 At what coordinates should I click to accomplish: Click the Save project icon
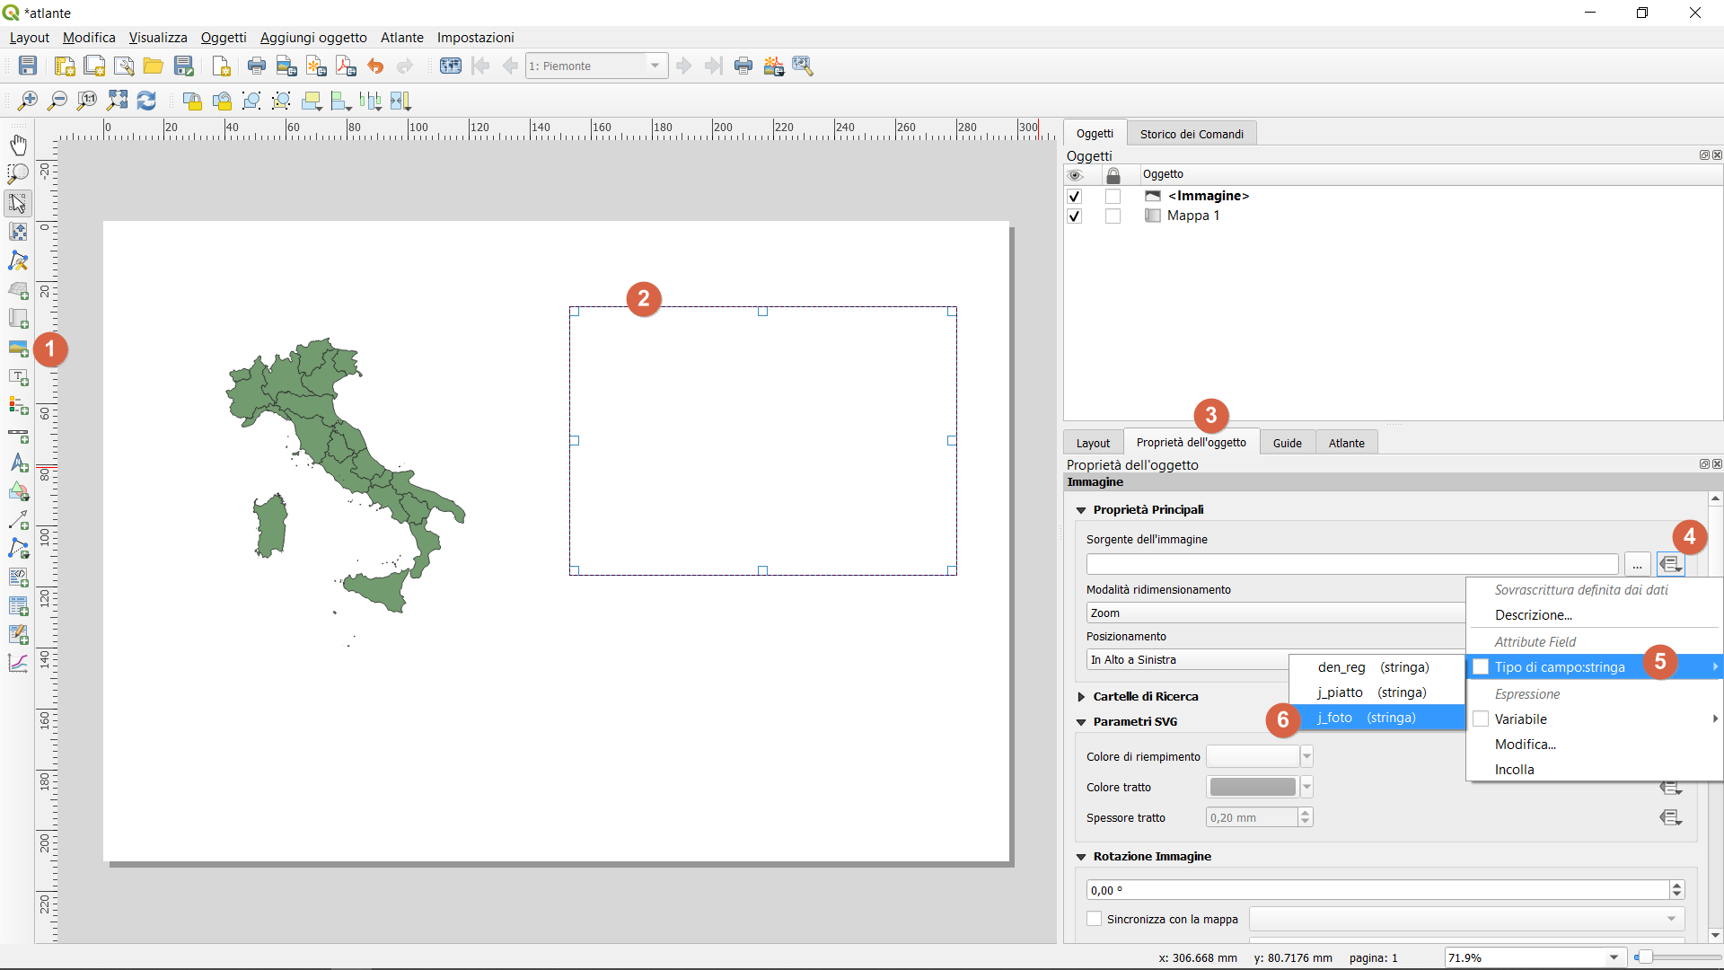[x=28, y=66]
